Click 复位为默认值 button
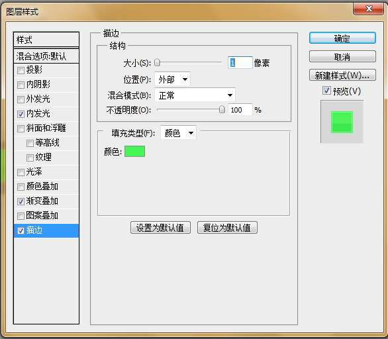 (227, 228)
